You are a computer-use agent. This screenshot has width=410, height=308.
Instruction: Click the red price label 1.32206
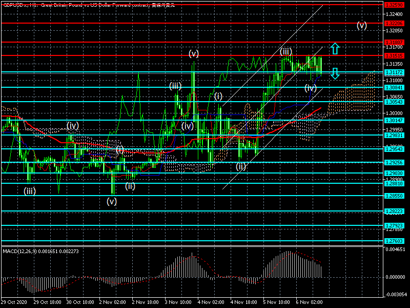pyautogui.click(x=394, y=24)
